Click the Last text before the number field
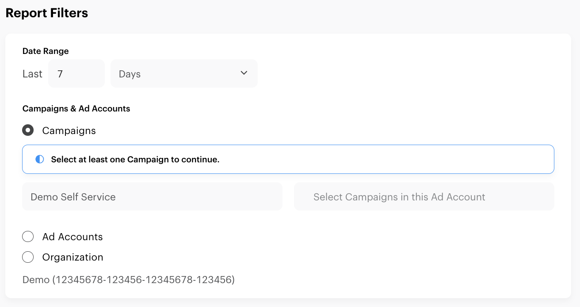The width and height of the screenshot is (580, 307). coord(32,74)
